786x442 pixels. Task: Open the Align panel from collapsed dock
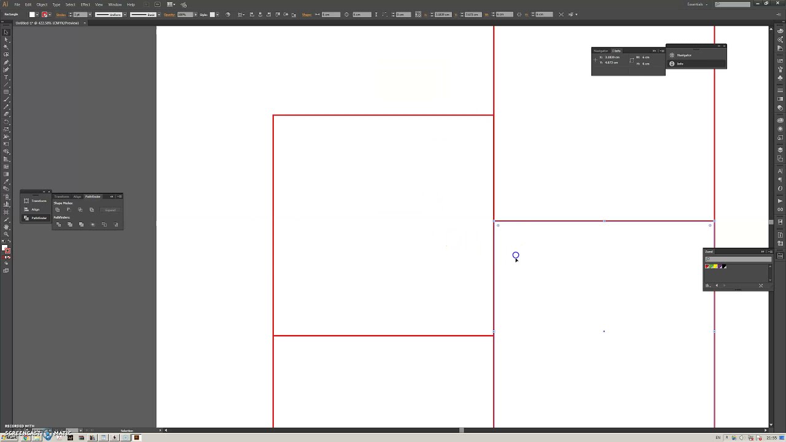point(36,209)
